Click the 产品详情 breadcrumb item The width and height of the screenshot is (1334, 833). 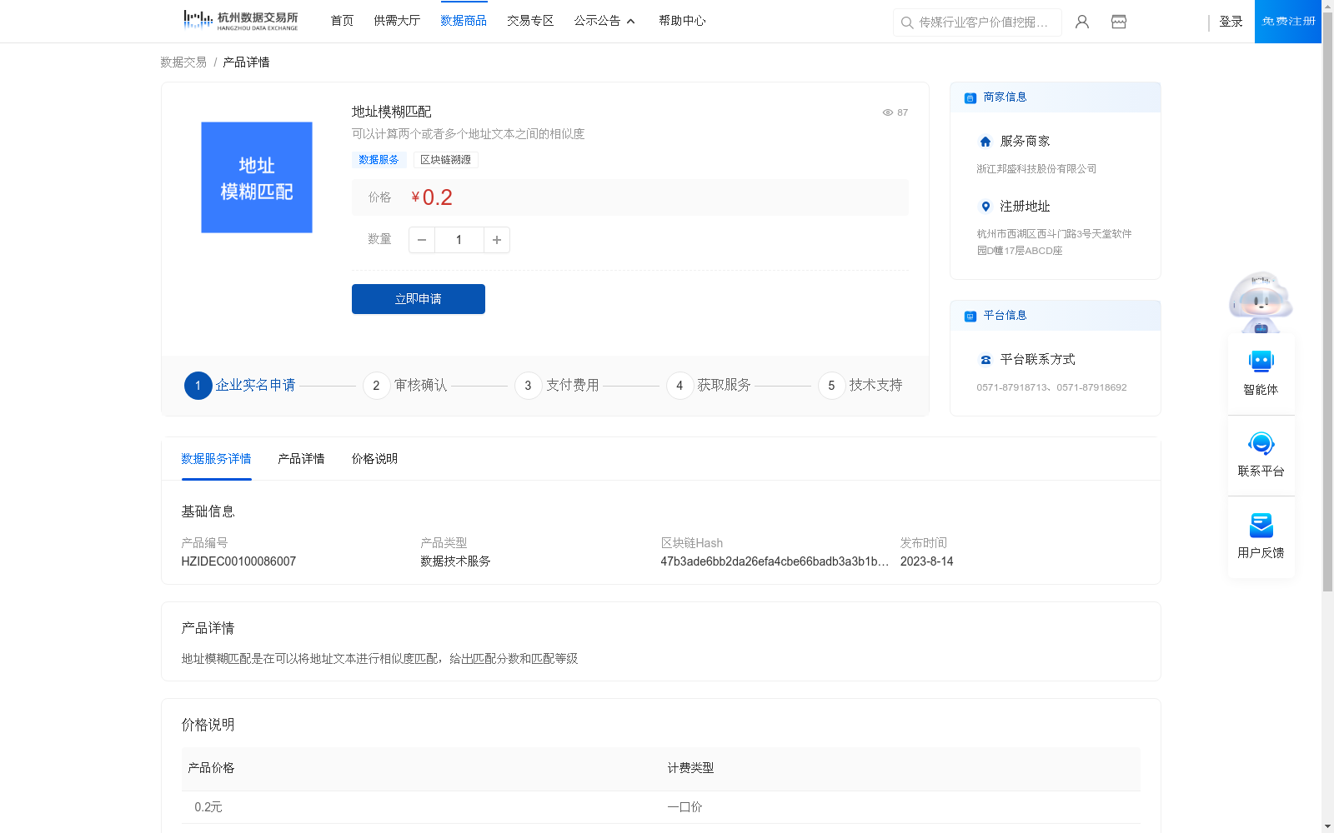click(246, 62)
